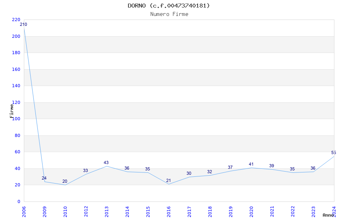
Task: Click the chart title DORNO (c.f.00473740181)
Action: click(169, 6)
